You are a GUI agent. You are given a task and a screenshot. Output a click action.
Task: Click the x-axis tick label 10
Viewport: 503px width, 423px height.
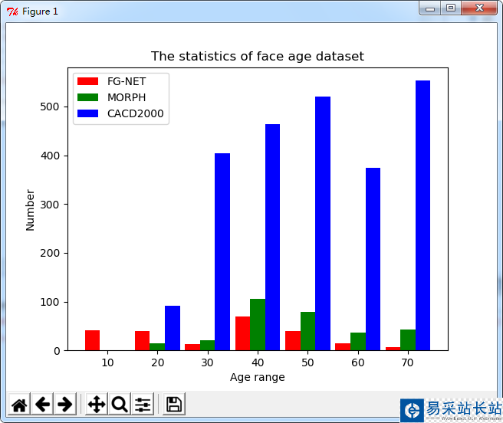107,362
